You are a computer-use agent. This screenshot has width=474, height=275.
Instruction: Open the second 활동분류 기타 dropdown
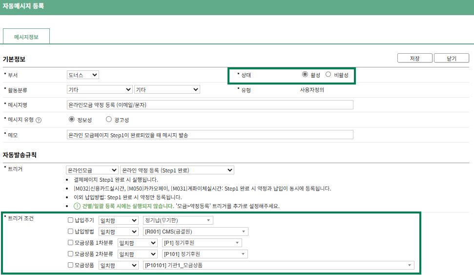click(167, 89)
